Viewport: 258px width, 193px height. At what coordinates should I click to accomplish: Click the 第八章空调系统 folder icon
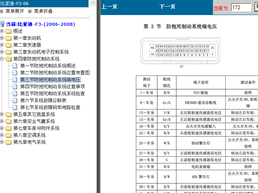pyautogui.click(x=8, y=135)
